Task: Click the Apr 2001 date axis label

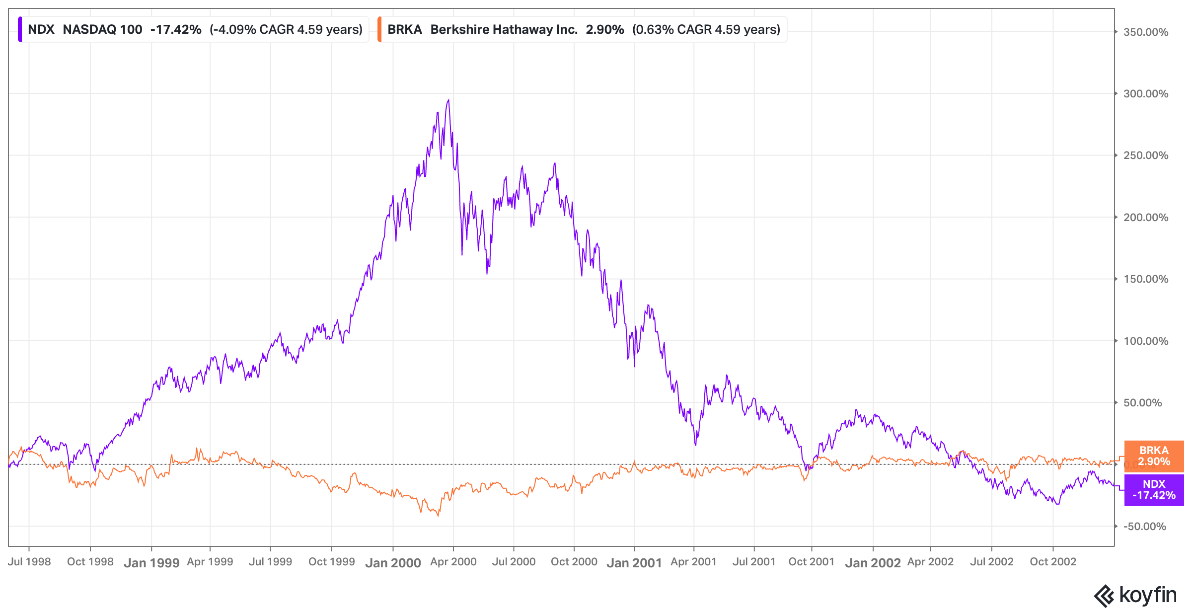Action: click(x=693, y=562)
